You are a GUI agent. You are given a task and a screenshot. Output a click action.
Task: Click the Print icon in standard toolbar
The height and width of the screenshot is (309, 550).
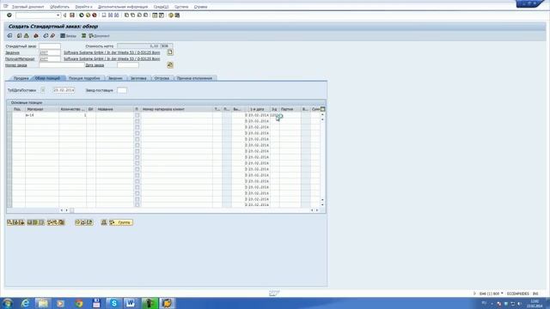coord(104,15)
